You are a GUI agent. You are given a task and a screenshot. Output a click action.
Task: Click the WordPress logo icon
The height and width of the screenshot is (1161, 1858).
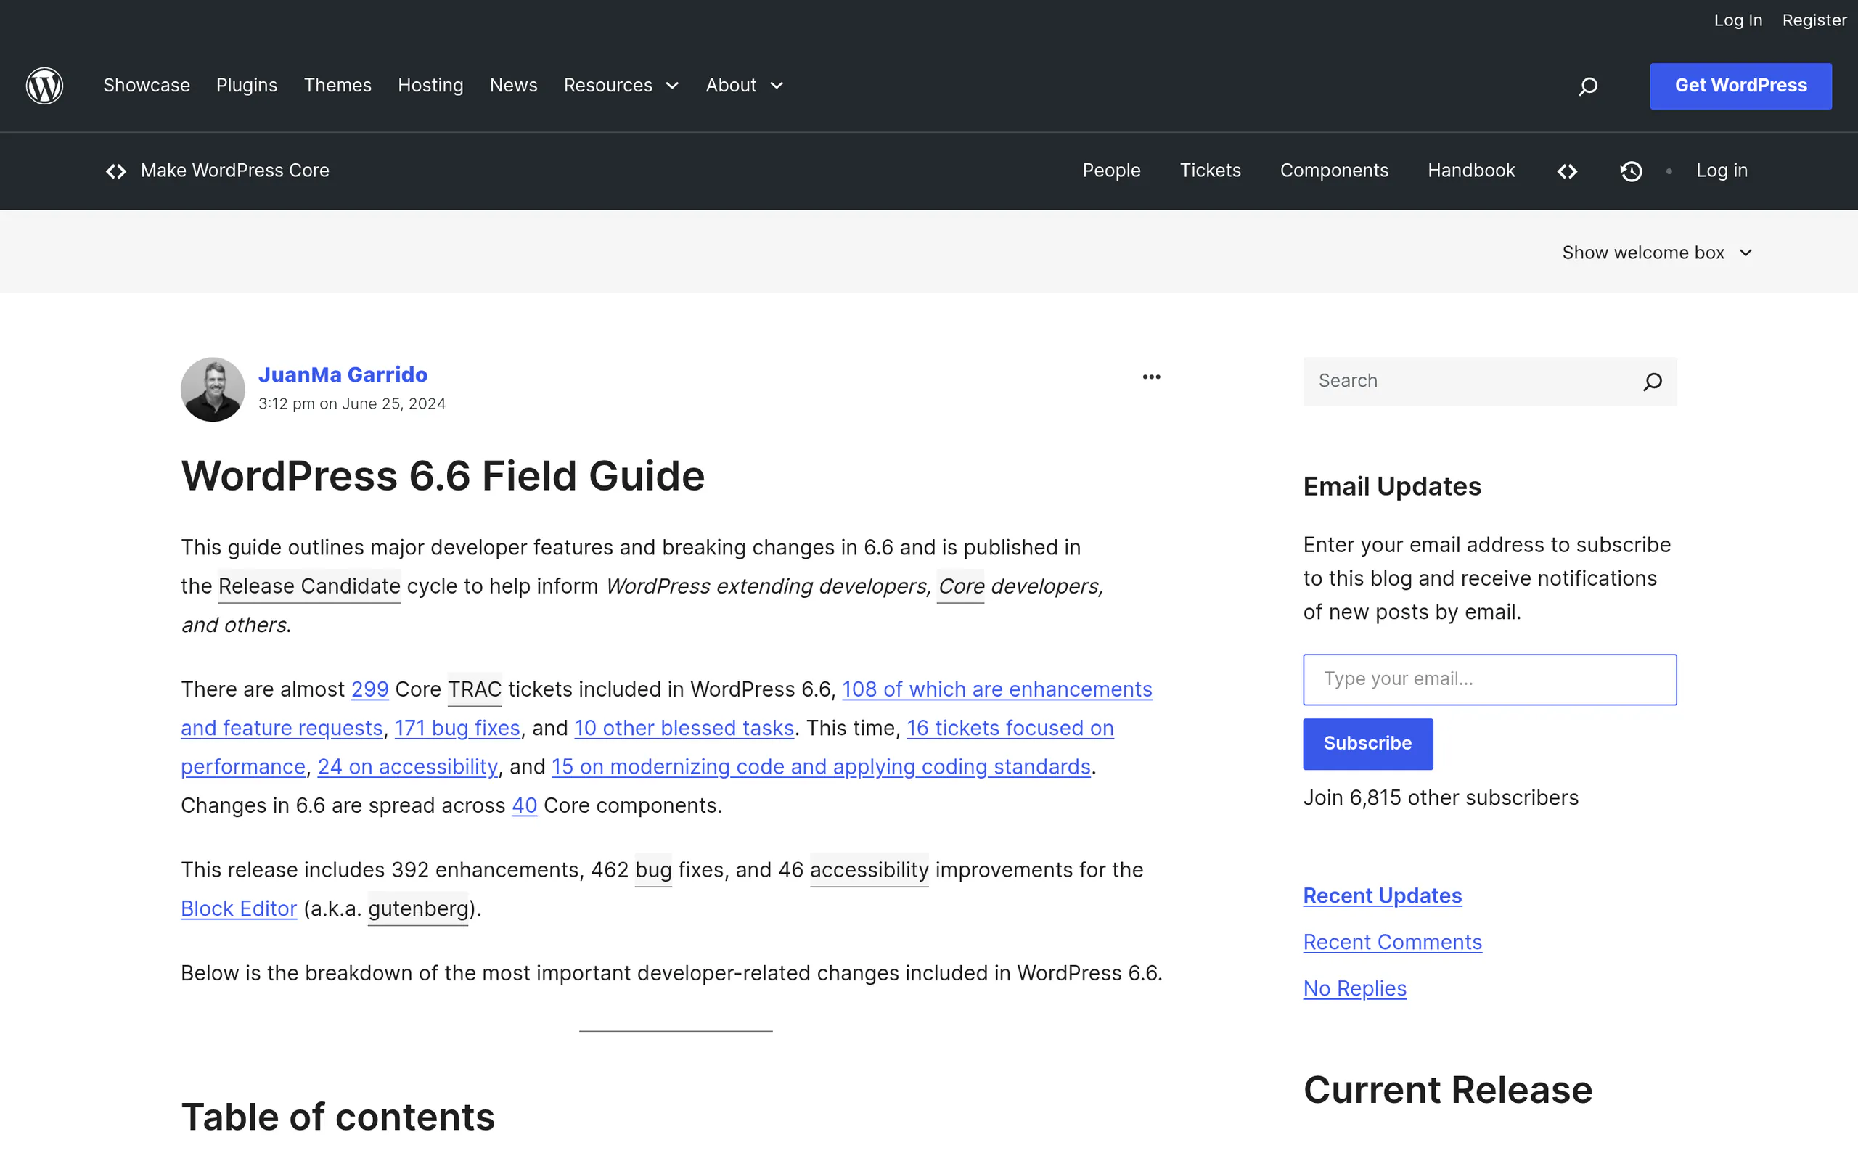tap(44, 85)
